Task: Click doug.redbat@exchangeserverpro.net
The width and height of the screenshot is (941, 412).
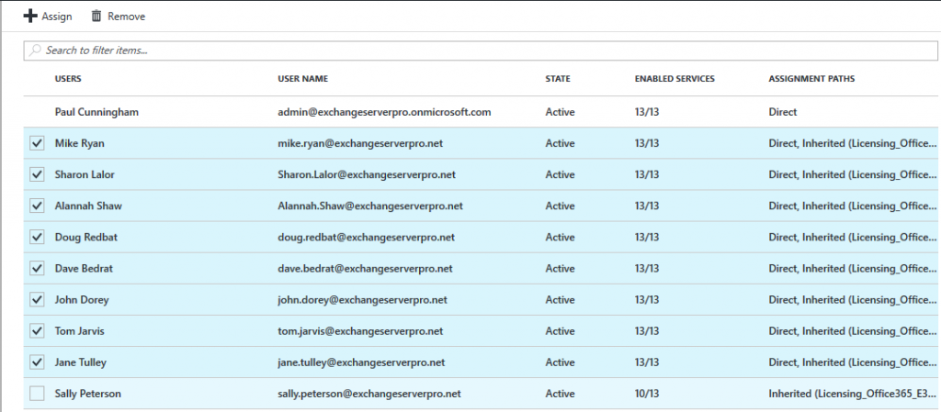Action: (367, 237)
